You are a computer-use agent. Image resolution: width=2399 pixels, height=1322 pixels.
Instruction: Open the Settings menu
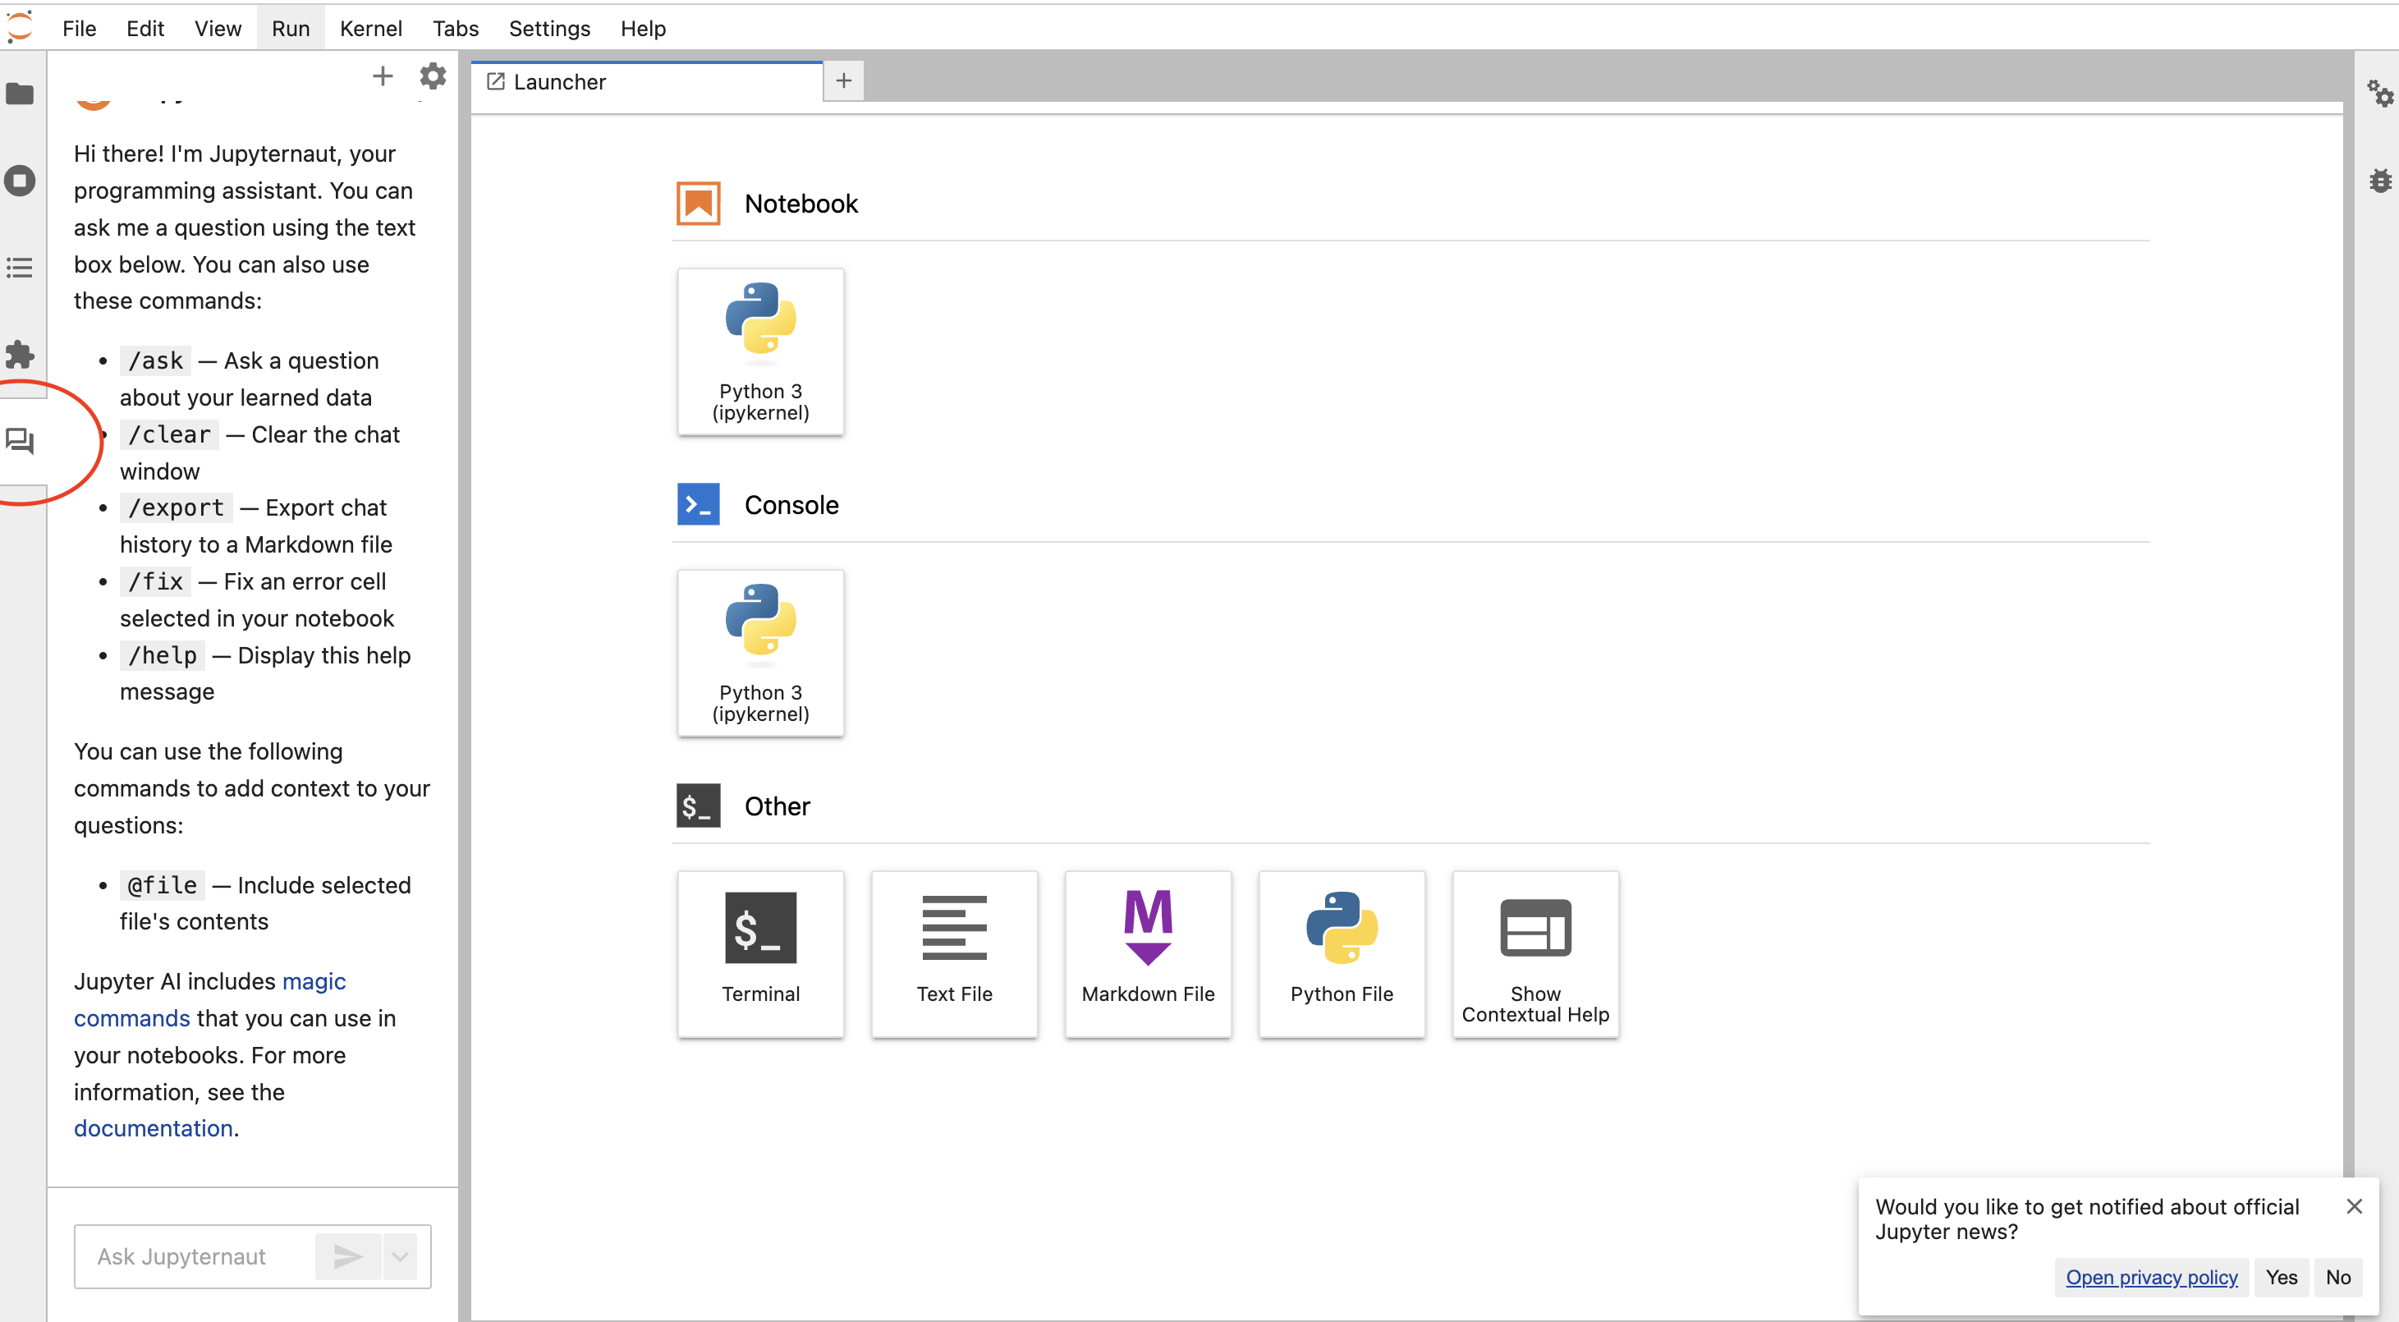(549, 28)
